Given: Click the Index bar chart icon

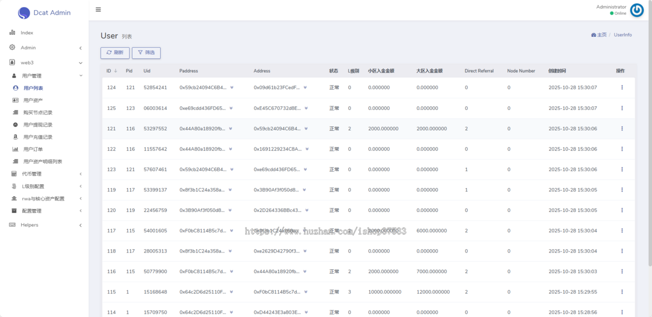Looking at the screenshot, I should 12,33.
